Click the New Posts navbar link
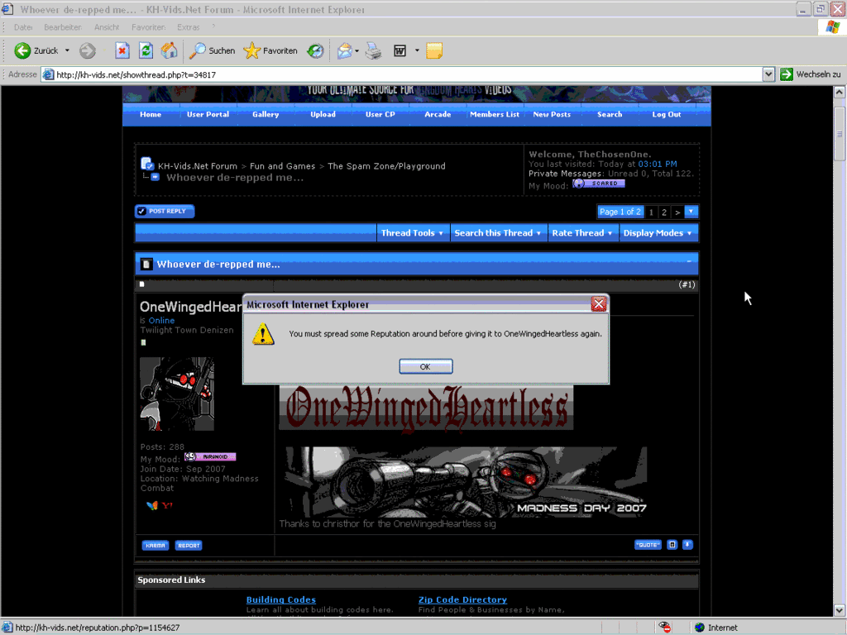Viewport: 847px width, 635px height. [552, 114]
